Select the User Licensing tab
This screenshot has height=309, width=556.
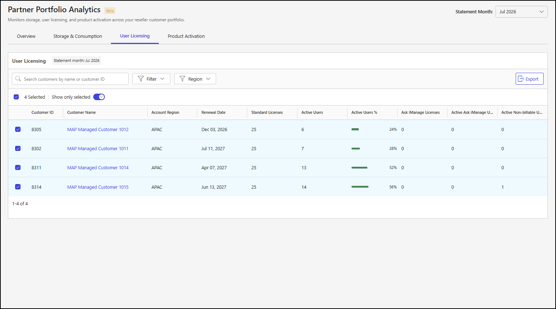click(x=135, y=36)
